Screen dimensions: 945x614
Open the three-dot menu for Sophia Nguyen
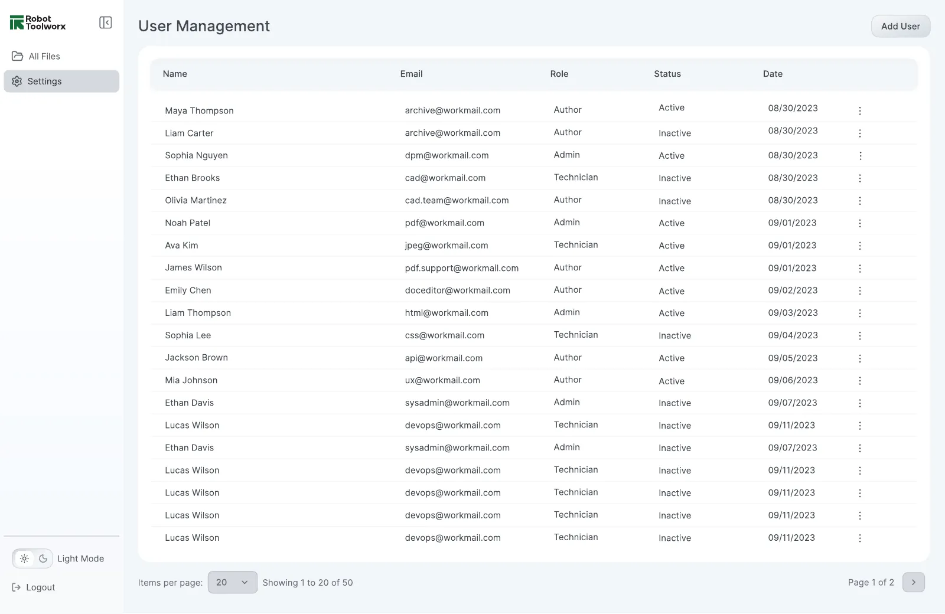pyautogui.click(x=860, y=156)
